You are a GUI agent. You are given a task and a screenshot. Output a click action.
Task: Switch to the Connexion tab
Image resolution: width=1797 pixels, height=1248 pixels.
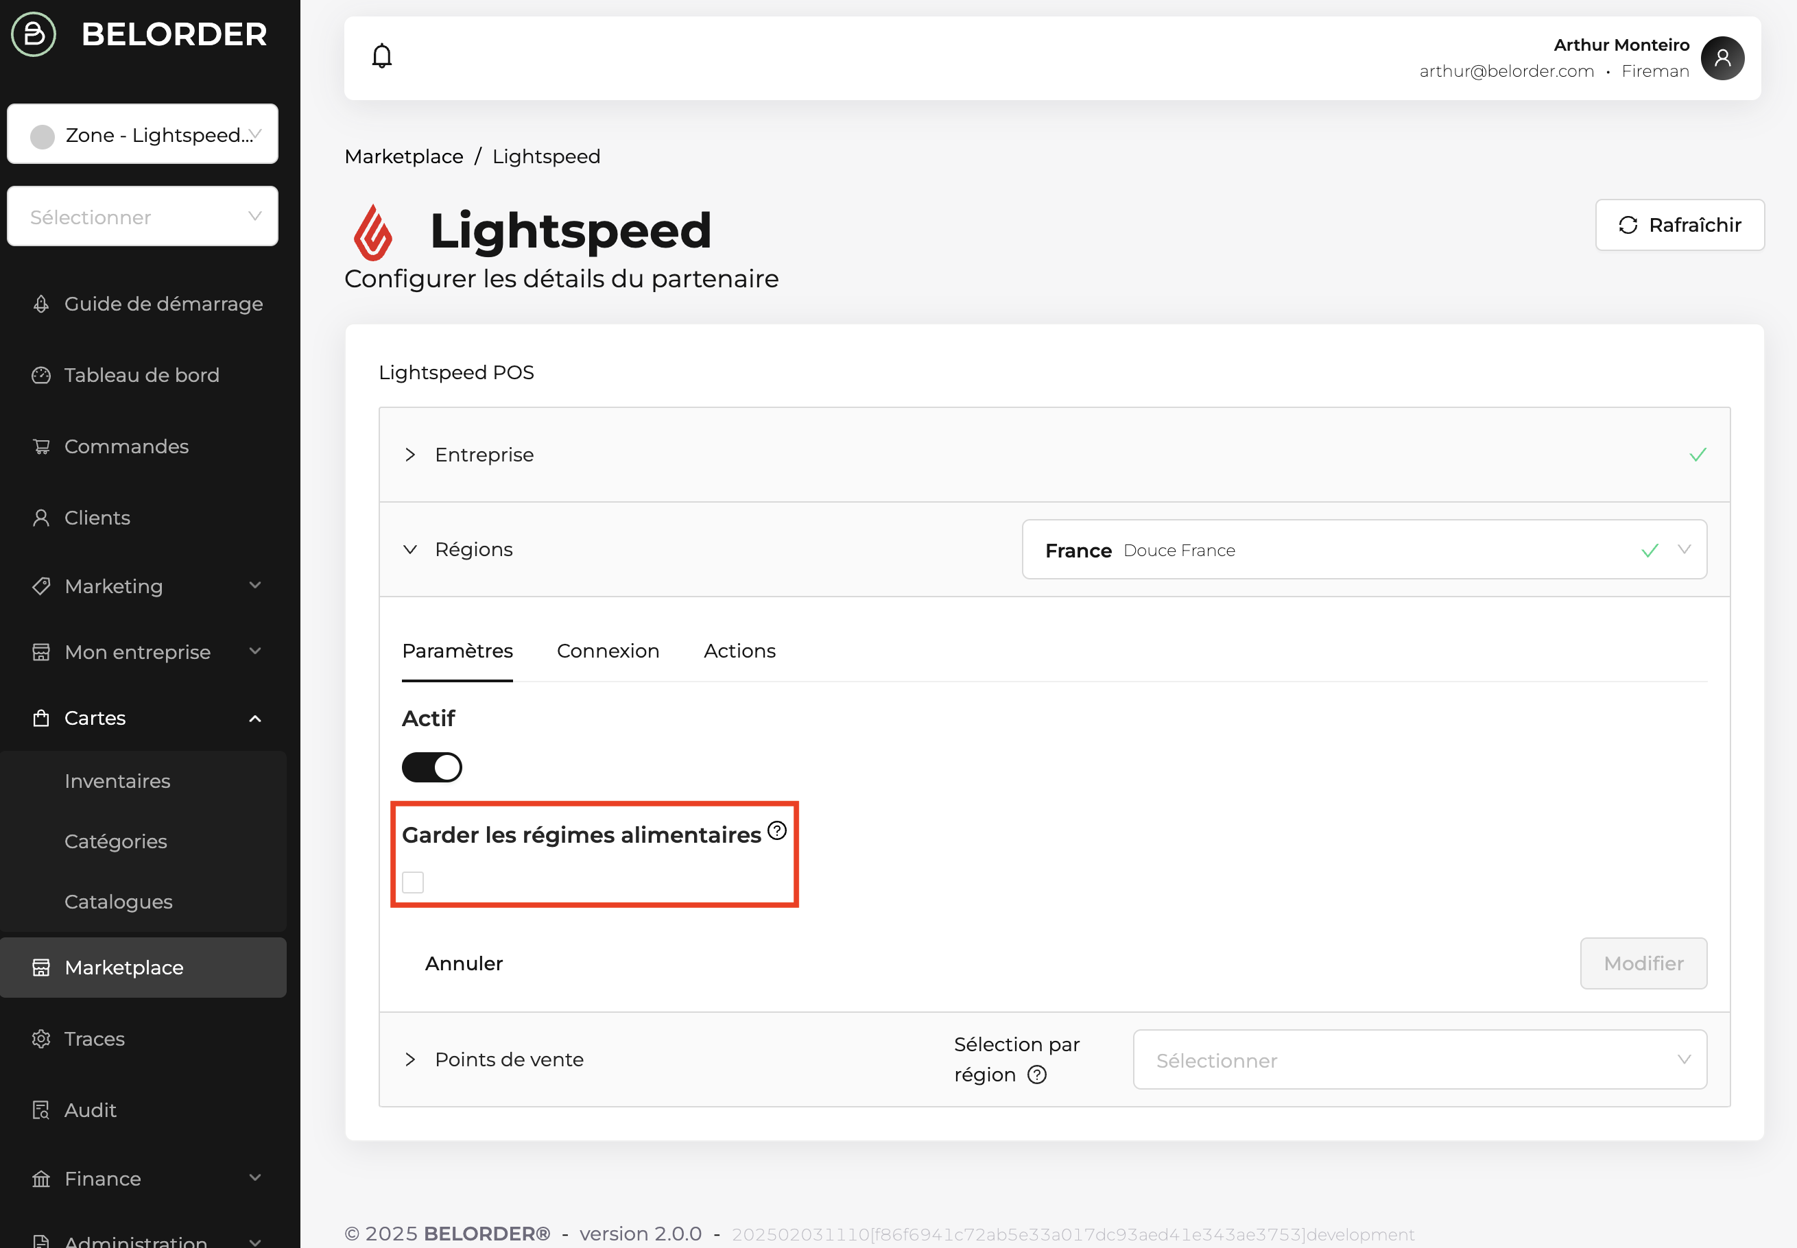608,651
